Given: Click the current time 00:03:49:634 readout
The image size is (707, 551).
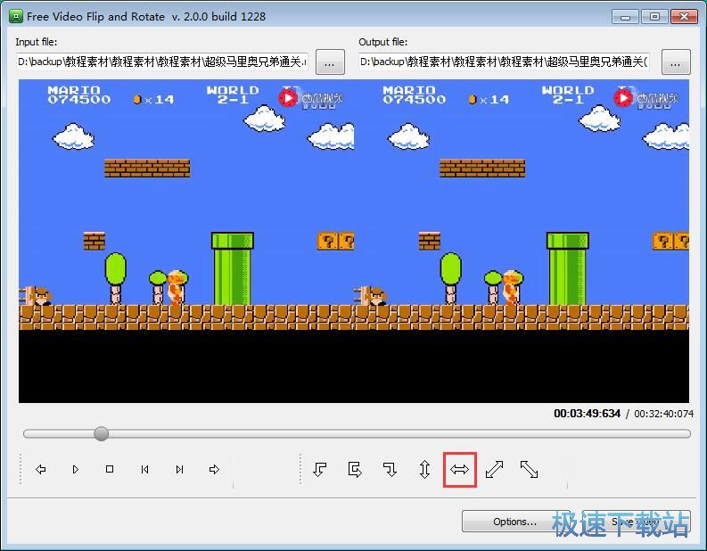Looking at the screenshot, I should pos(587,414).
